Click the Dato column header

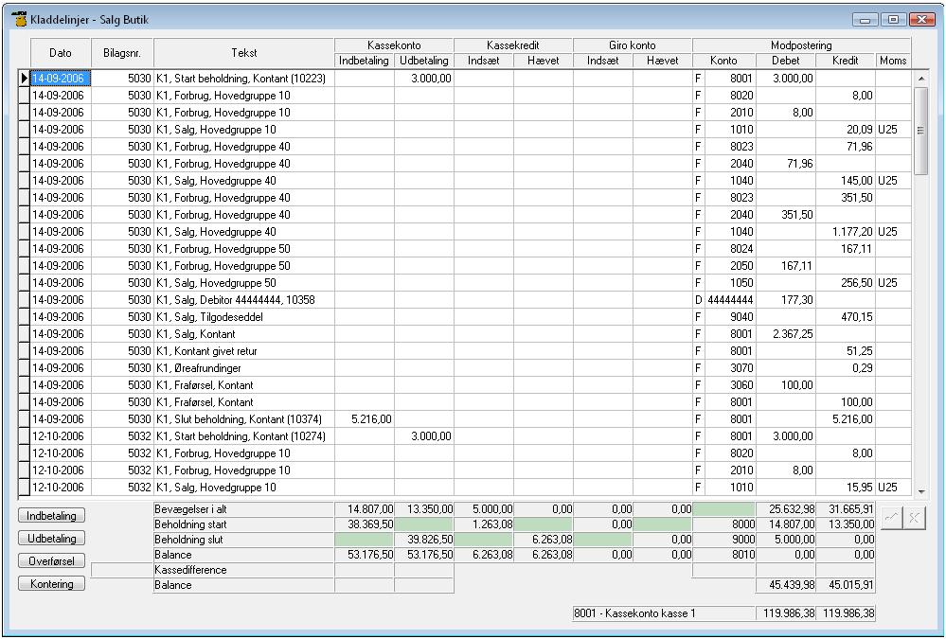pyautogui.click(x=61, y=53)
